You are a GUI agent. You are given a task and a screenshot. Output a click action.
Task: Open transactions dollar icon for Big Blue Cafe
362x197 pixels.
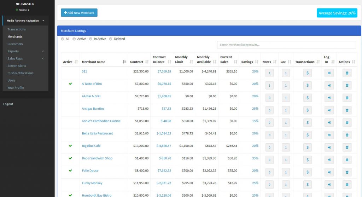coord(307,147)
